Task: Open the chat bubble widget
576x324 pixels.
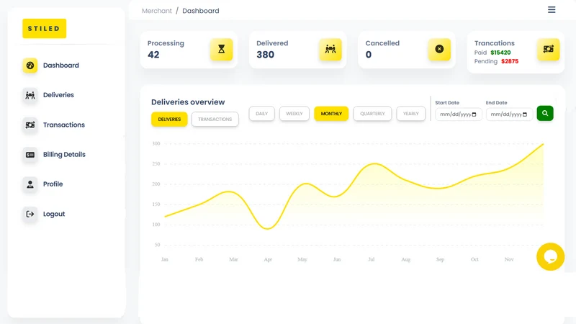Action: pos(550,257)
